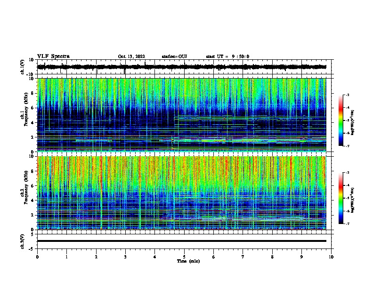Screen dimensions: 373x288
Task: Click time axis tick label "9"
Action: tap(301, 257)
